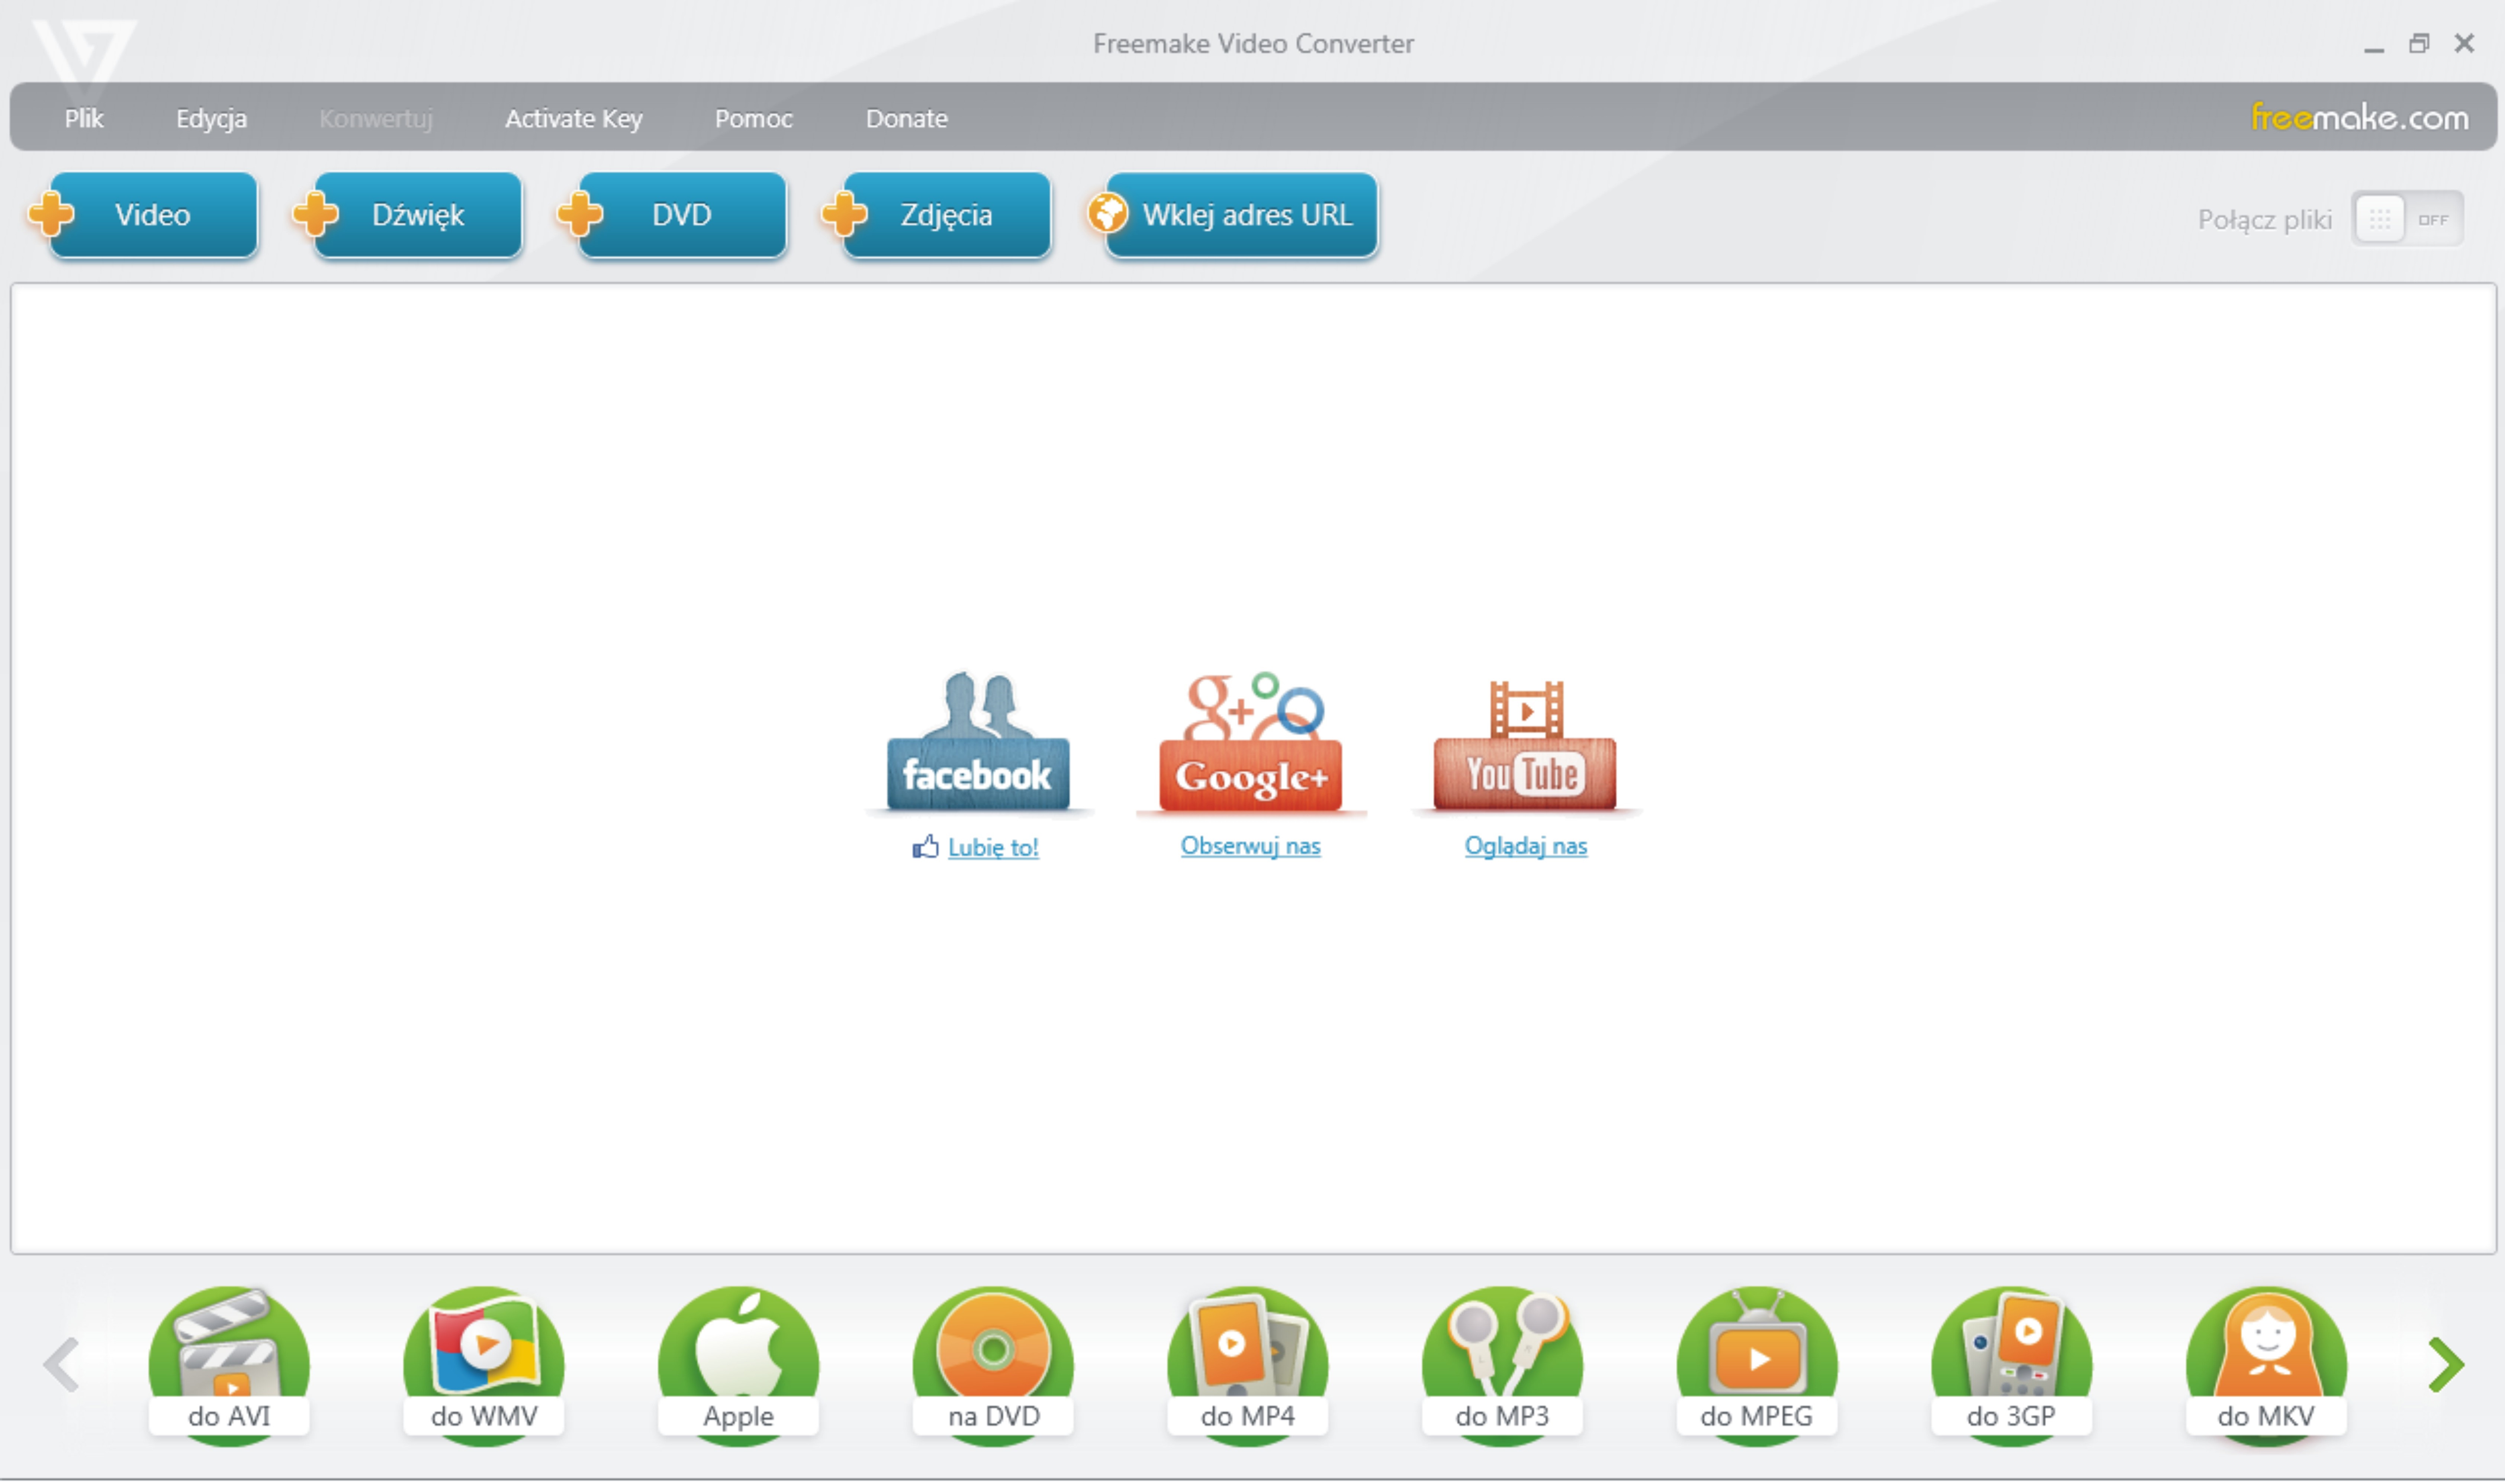
Task: Click the YouTube logo thumbnail
Action: tap(1525, 745)
